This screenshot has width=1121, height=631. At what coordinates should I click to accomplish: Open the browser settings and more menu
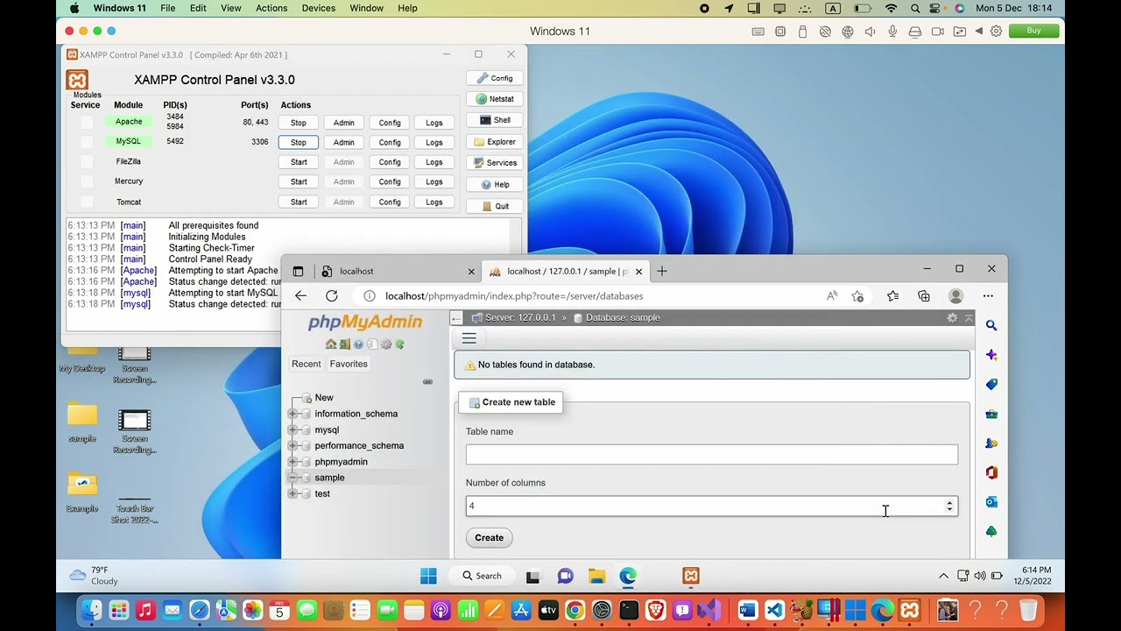click(988, 296)
